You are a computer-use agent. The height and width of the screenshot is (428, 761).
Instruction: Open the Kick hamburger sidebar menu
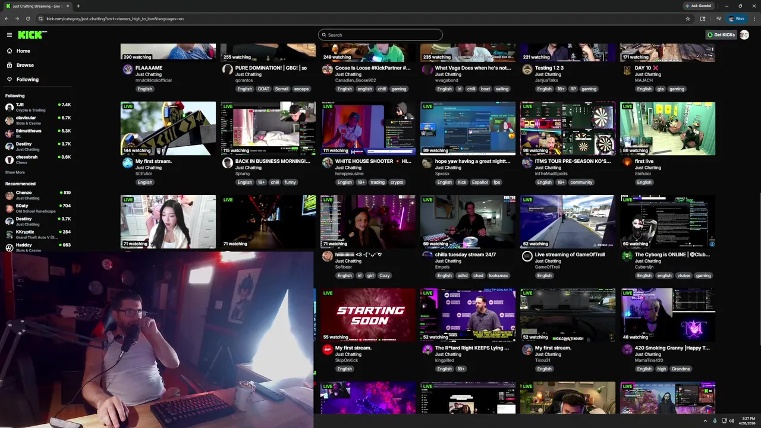click(9, 35)
